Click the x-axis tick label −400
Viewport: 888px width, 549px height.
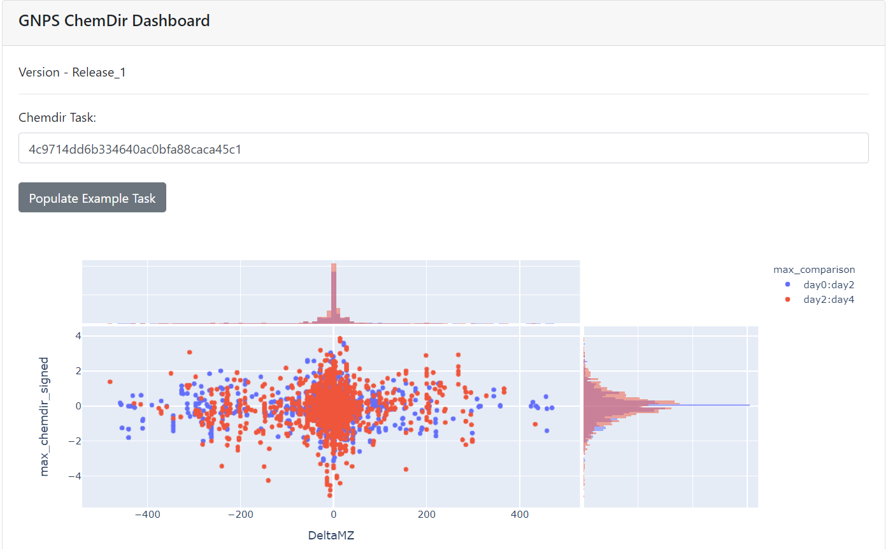point(147,514)
